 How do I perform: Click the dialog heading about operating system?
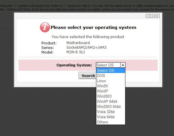coord(93,27)
